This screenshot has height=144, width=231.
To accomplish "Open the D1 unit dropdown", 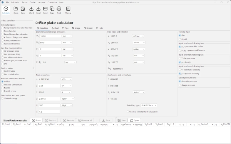I will [67, 36].
